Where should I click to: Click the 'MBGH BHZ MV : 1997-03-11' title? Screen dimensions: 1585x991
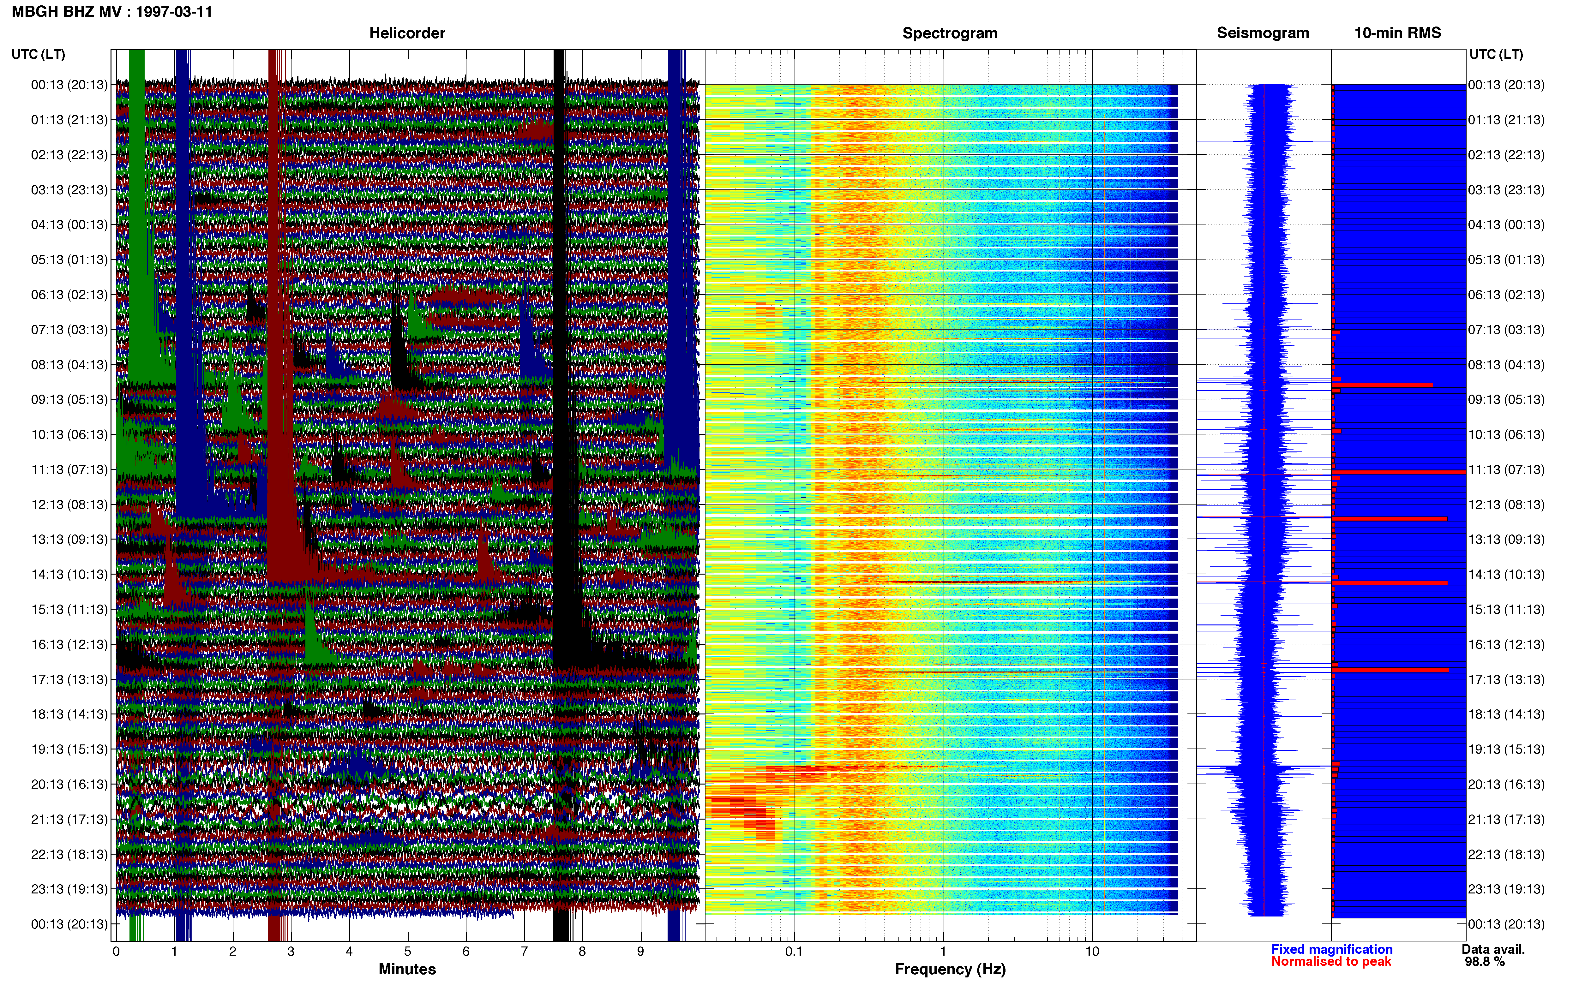[x=112, y=12]
